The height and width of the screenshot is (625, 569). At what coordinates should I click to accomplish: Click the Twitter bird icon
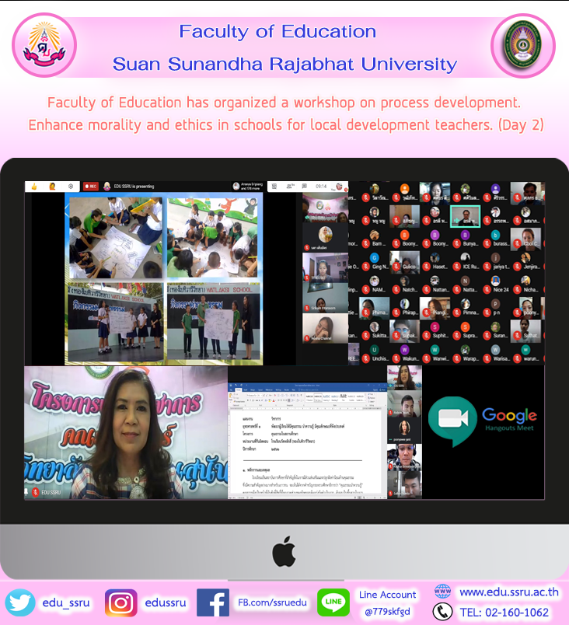[20, 602]
